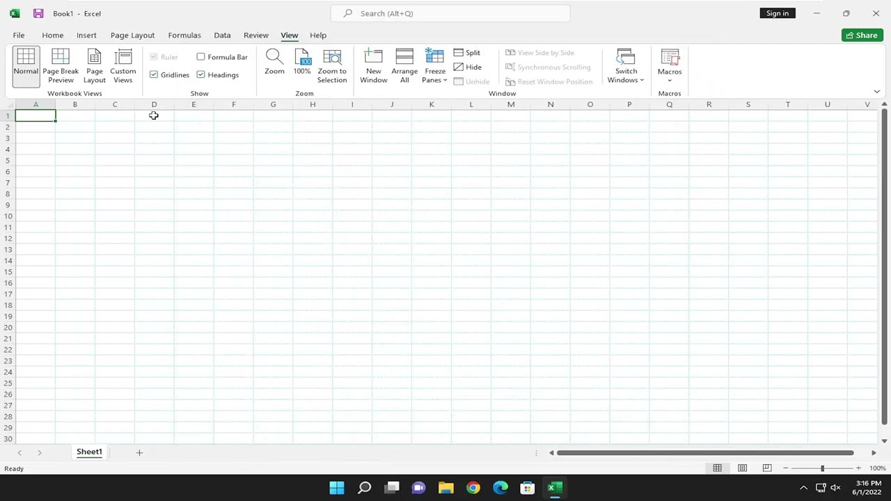Screen dimensions: 891x501
Task: Uncheck the Gridlines checkbox
Action: point(154,74)
